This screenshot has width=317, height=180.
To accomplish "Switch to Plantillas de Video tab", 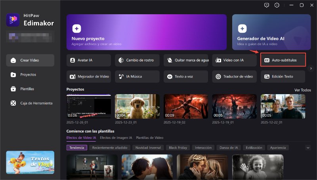I will pos(150,138).
